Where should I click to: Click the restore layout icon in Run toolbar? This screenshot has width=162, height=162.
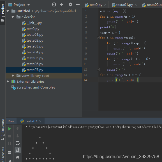pos(10,153)
